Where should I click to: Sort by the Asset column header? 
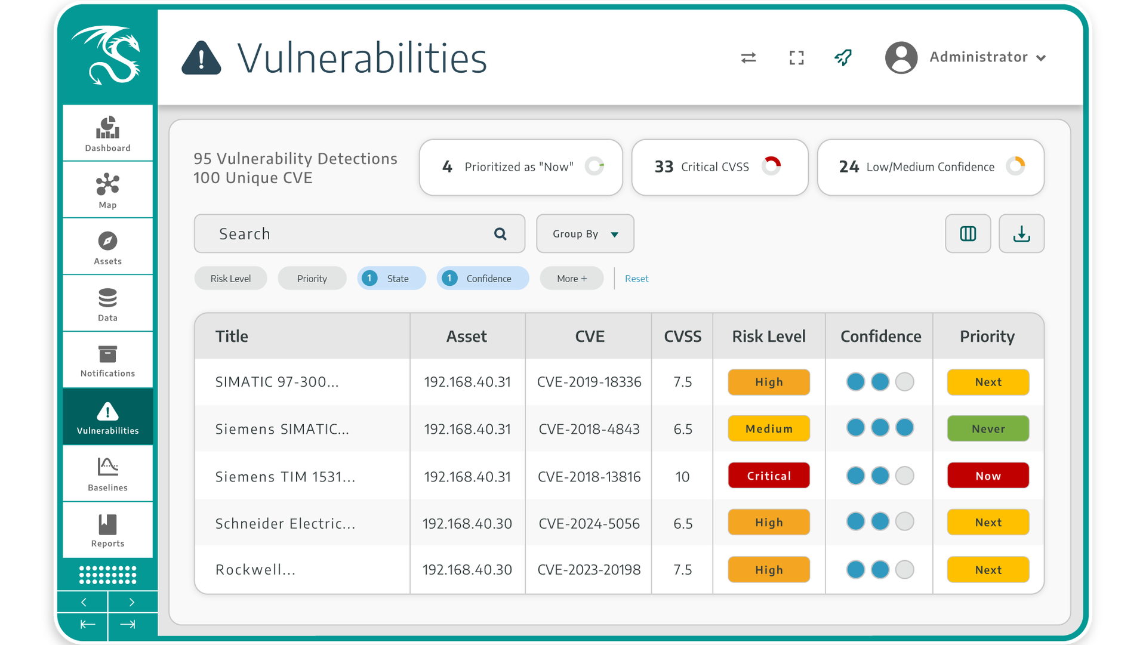(467, 337)
